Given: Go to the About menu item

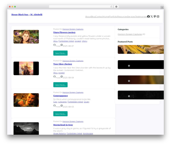Looking at the screenshot, I should tap(88, 17).
